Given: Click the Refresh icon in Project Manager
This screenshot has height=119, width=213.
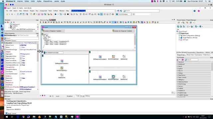Looking at the screenshot, I should coord(178,26).
